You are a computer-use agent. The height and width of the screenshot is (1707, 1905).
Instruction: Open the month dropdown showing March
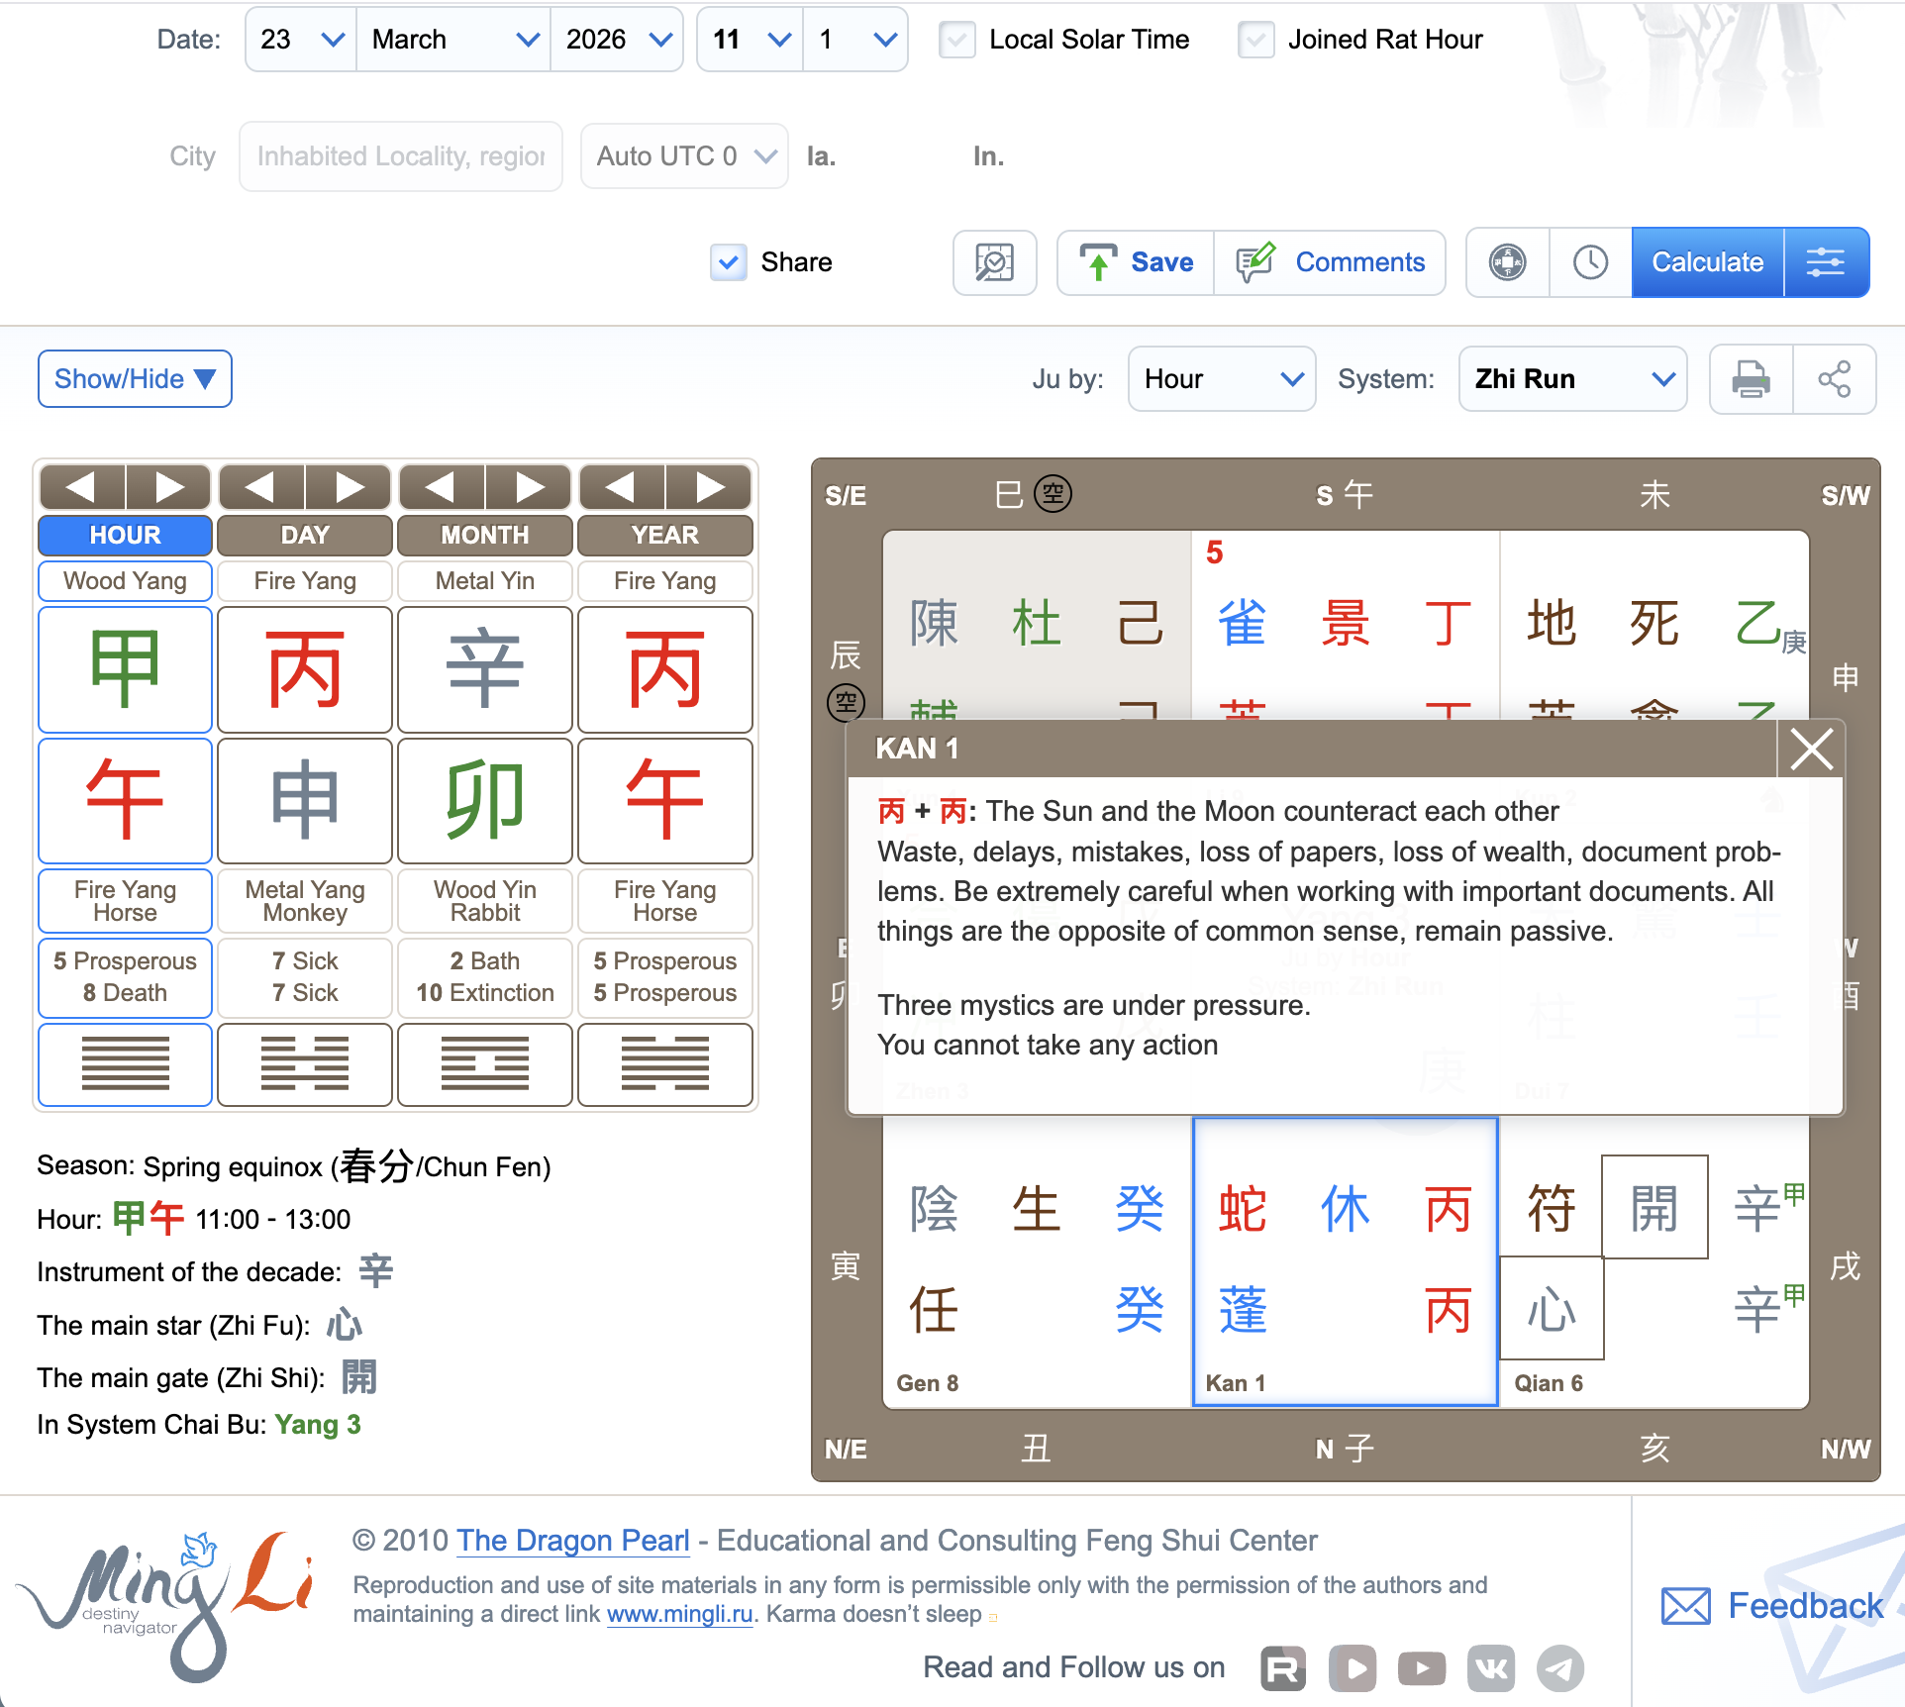(453, 40)
